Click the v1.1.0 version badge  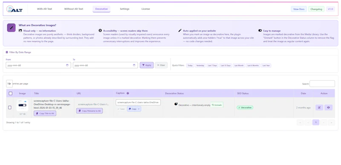(330, 9)
